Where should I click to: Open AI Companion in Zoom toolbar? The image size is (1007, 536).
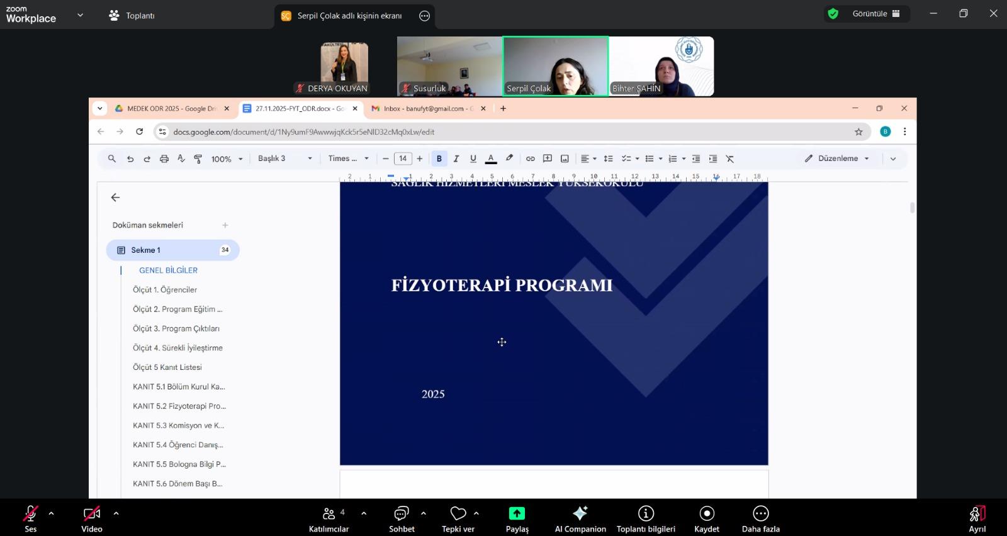click(x=580, y=514)
